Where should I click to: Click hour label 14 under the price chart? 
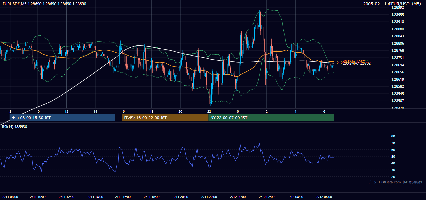tap(95, 112)
